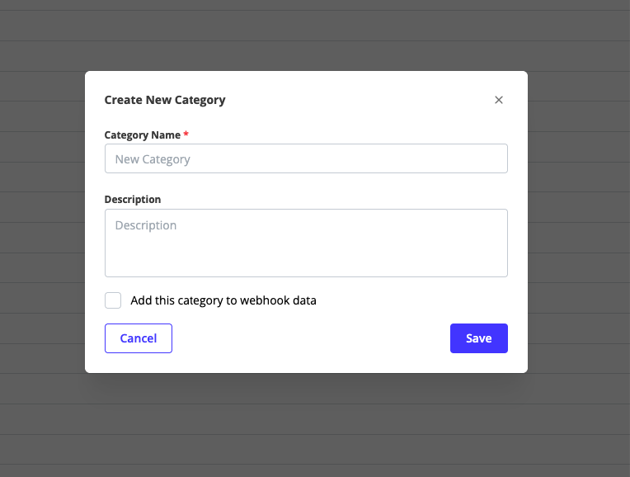Dismiss the modal using the close icon

pos(499,100)
